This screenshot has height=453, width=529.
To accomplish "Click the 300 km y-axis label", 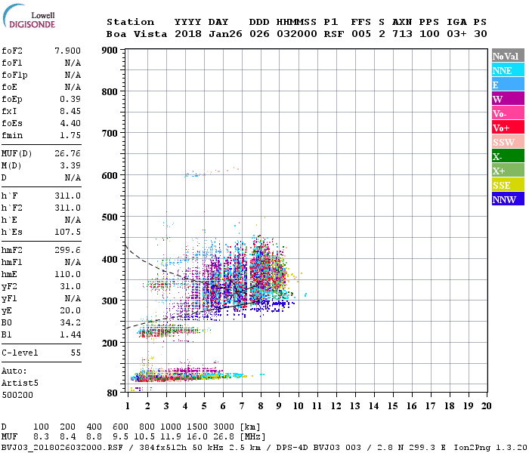I will [x=110, y=300].
